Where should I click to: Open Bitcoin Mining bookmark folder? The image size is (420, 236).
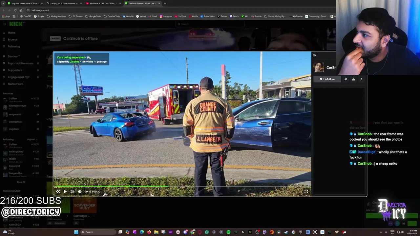(x=275, y=16)
